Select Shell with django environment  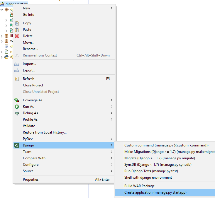click(x=165, y=177)
